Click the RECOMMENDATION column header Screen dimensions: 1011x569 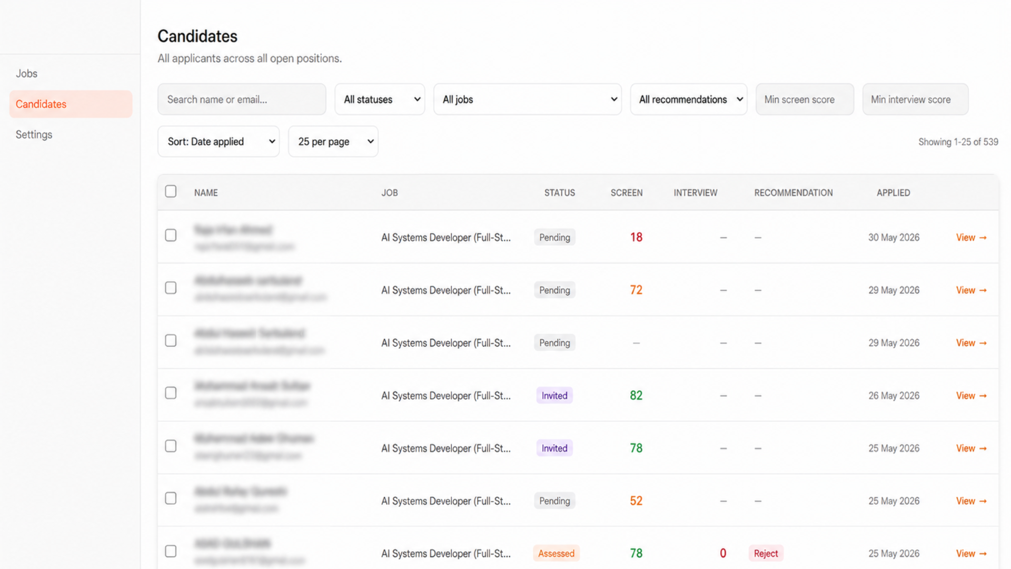[794, 193]
